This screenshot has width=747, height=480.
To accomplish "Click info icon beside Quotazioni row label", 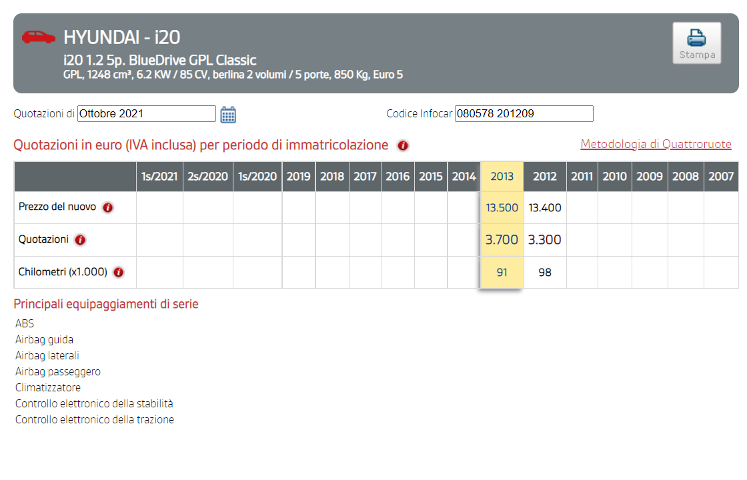I will point(80,239).
